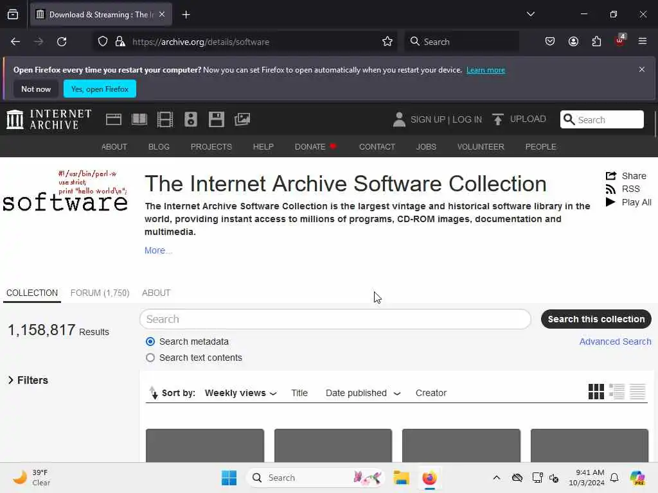
Task: Click Yes, open Firefox button
Action: coord(100,89)
